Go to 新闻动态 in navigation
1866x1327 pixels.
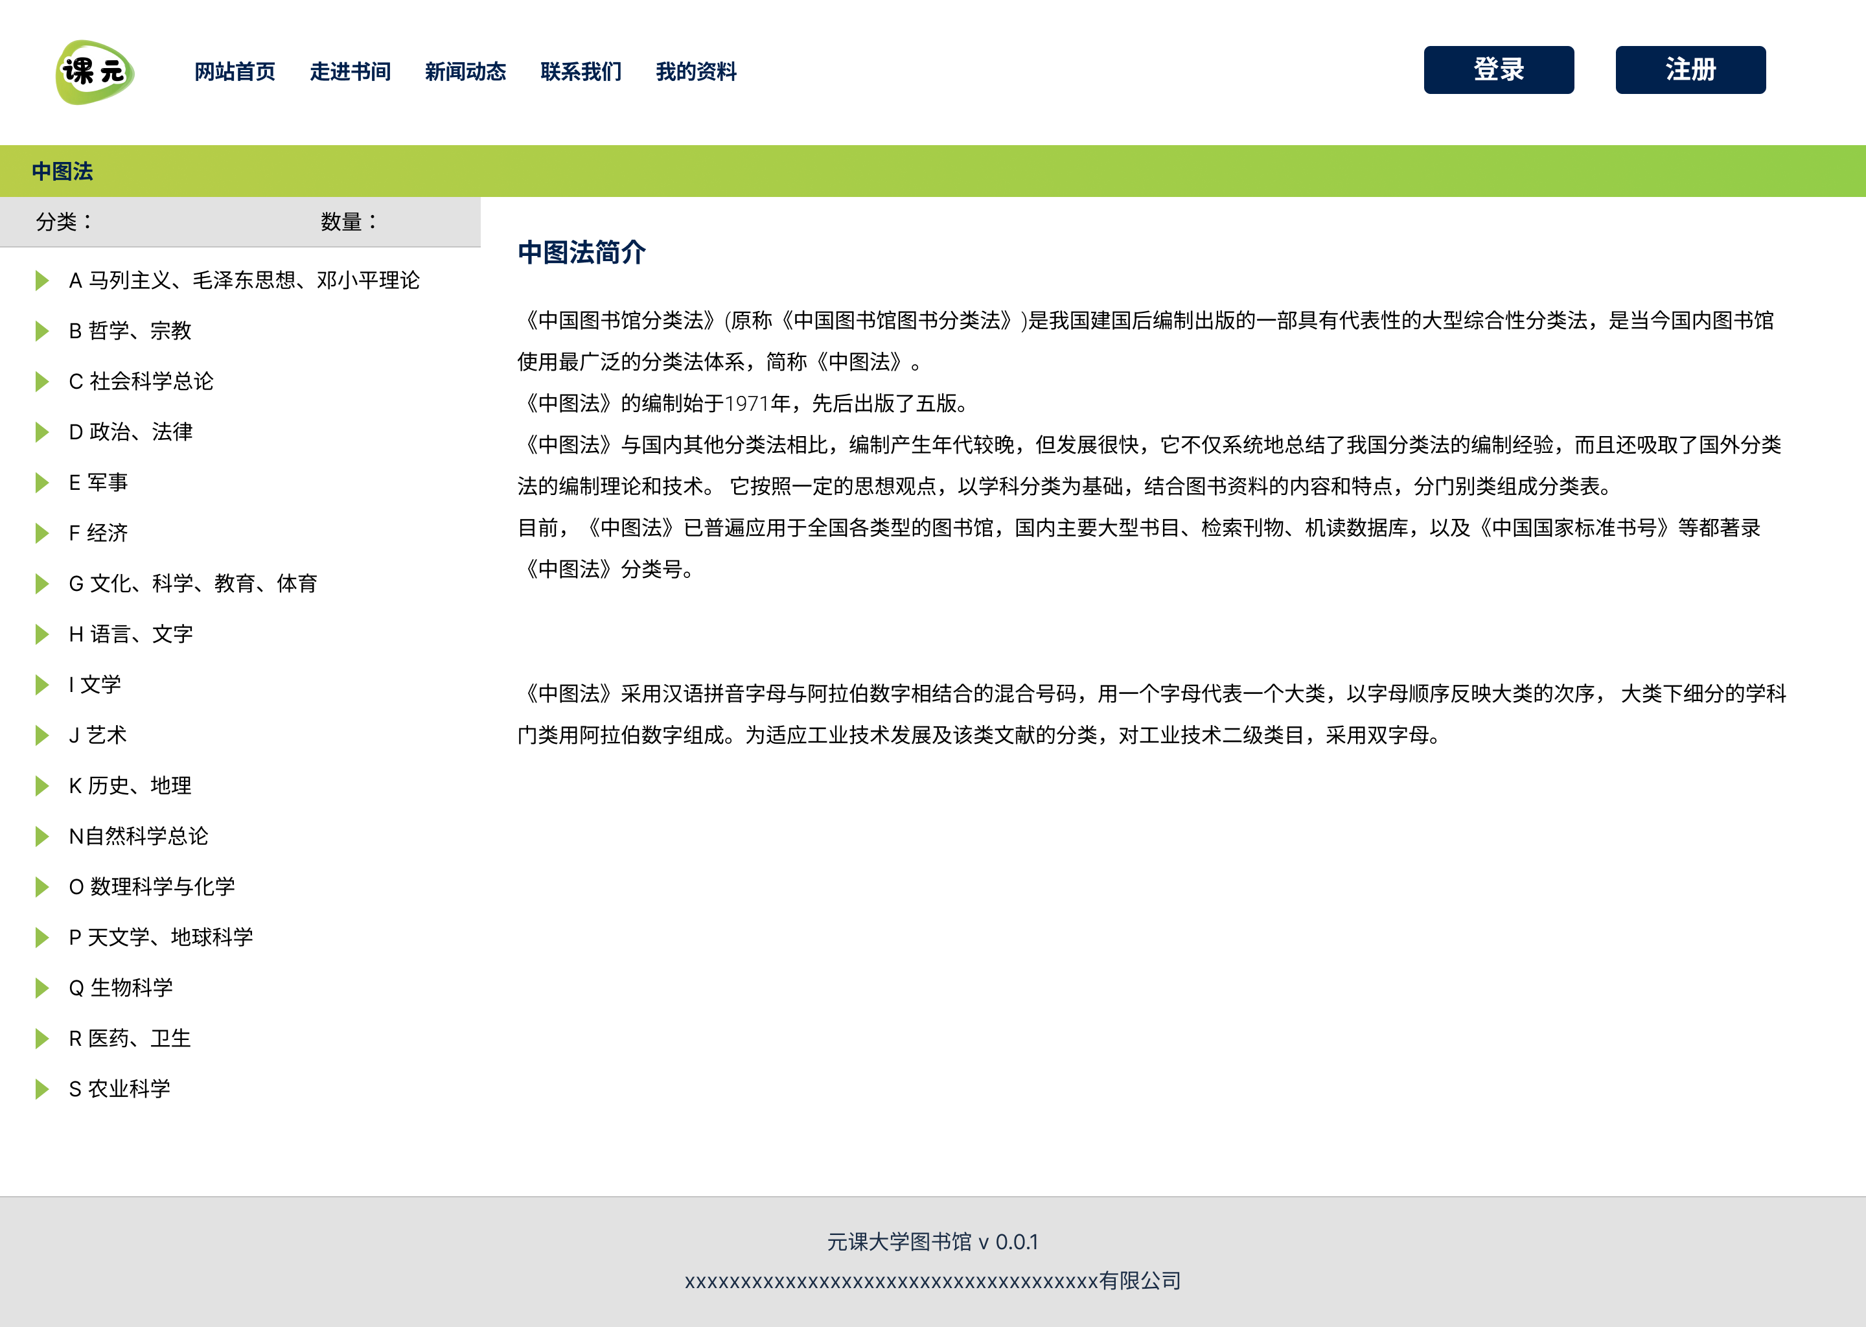[465, 72]
